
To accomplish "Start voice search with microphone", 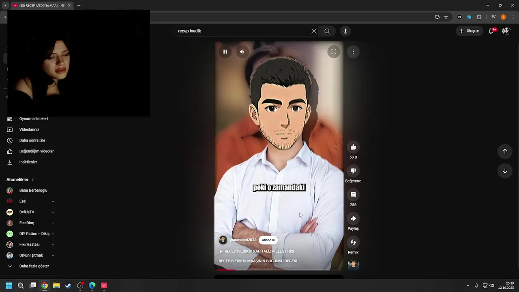I will pyautogui.click(x=345, y=31).
